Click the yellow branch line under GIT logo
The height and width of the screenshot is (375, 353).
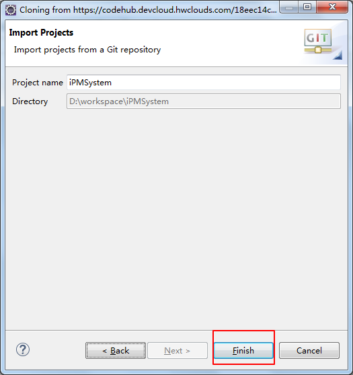(318, 50)
